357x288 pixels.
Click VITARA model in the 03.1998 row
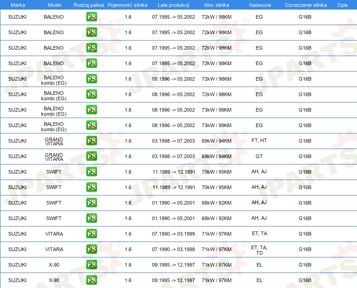coord(54,249)
